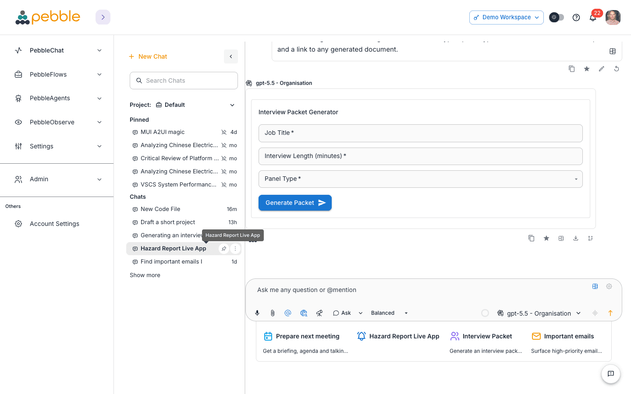The width and height of the screenshot is (631, 394).
Task: Edit the user prompt with pencil icon
Action: pos(602,69)
